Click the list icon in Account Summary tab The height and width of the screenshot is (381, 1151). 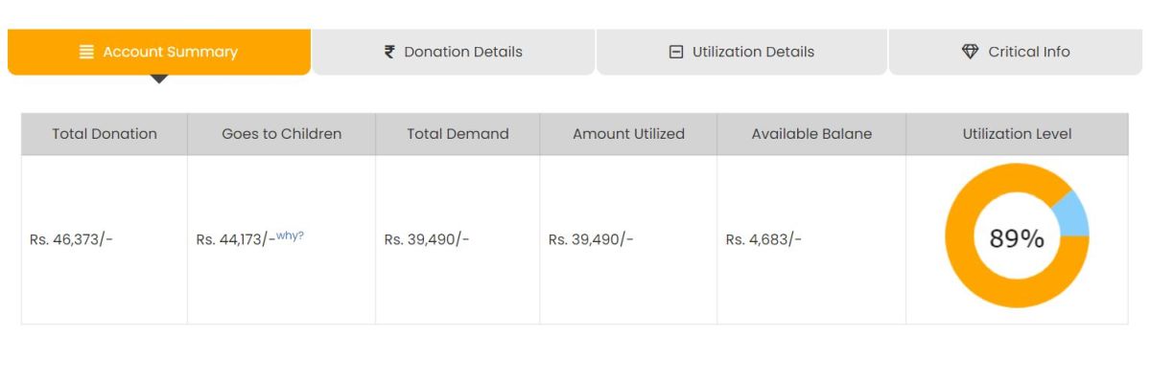pos(86,52)
